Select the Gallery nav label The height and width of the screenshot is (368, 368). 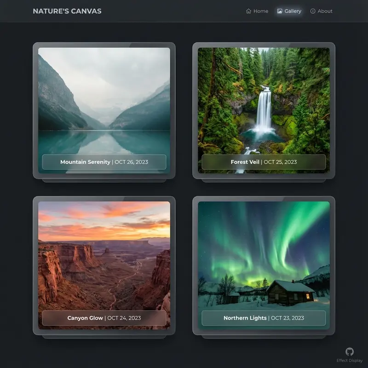coord(293,11)
